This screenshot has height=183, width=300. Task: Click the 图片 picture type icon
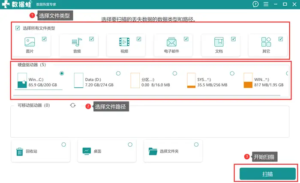pos(30,42)
